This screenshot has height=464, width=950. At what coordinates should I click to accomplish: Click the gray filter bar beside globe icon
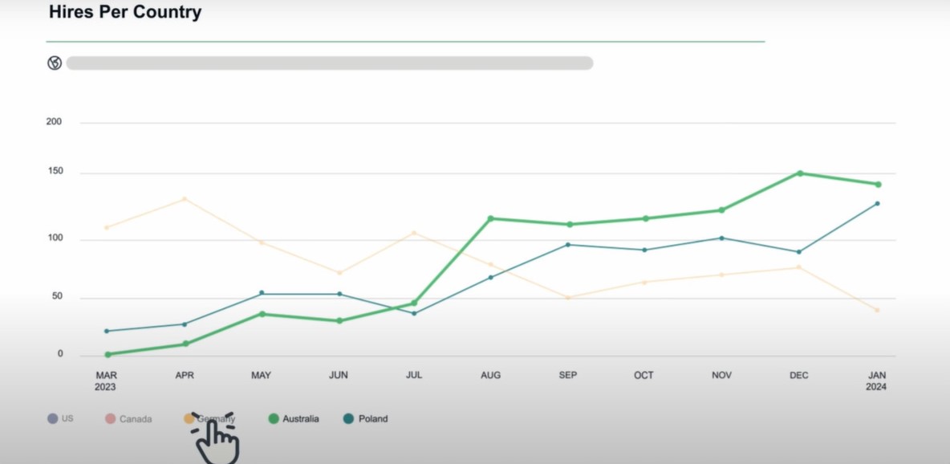click(329, 63)
